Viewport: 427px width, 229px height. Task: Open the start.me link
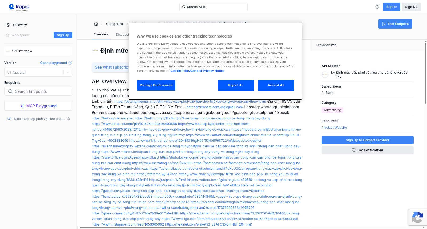pyautogui.click(x=157, y=174)
